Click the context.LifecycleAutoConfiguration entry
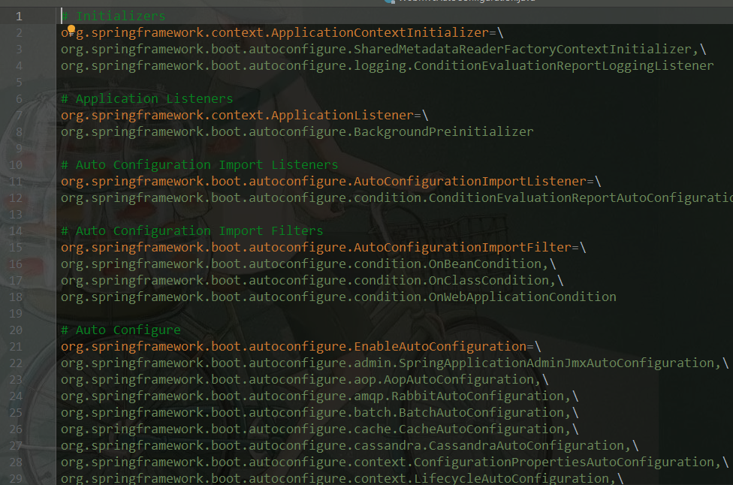Image resolution: width=733 pixels, height=485 pixels. pos(342,478)
